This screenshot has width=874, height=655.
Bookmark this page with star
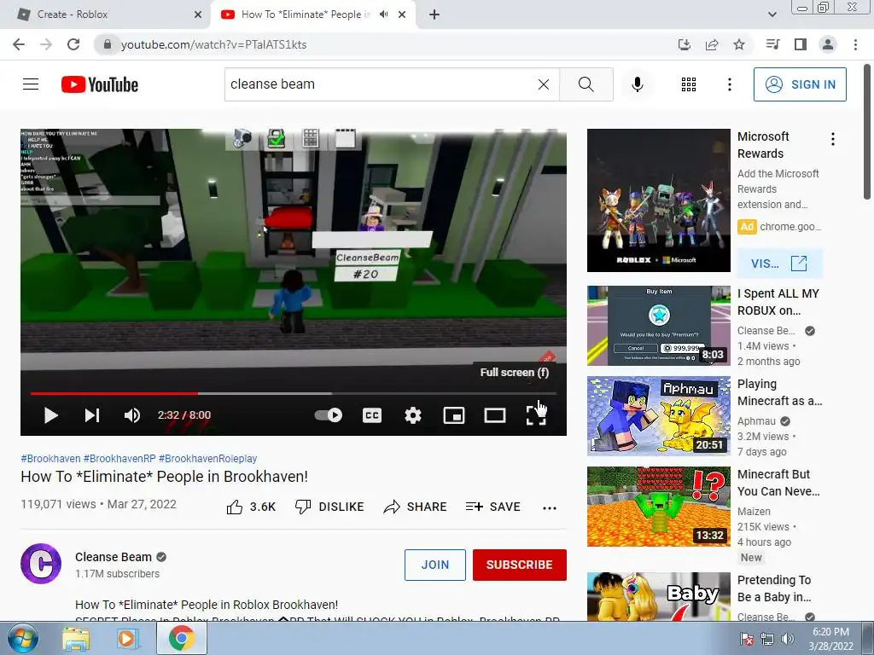(739, 44)
